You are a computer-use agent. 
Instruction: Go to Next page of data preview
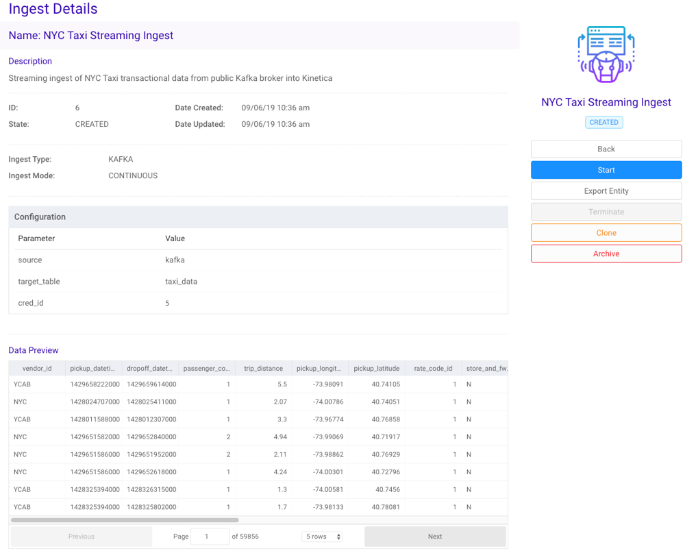pyautogui.click(x=435, y=537)
